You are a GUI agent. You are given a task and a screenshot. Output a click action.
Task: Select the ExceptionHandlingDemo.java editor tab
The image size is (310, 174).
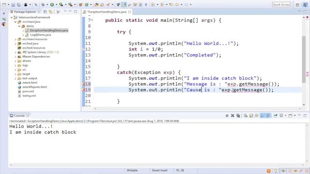[x=107, y=12]
